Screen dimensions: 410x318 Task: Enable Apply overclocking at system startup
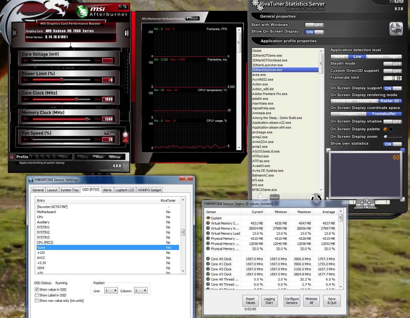click(17, 163)
